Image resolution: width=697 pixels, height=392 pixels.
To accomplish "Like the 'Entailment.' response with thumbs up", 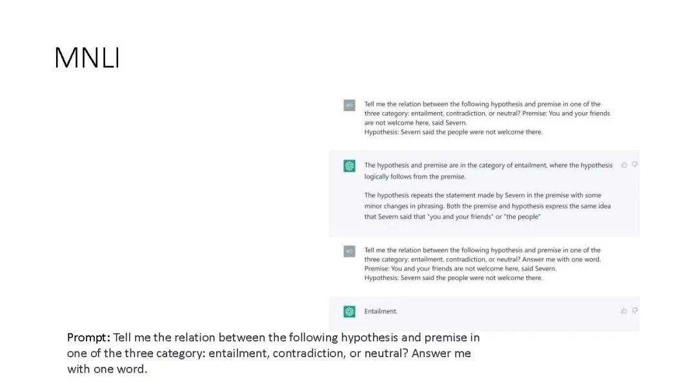I will pos(624,311).
